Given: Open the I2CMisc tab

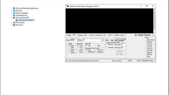Looking at the screenshot, I should point(117,35).
